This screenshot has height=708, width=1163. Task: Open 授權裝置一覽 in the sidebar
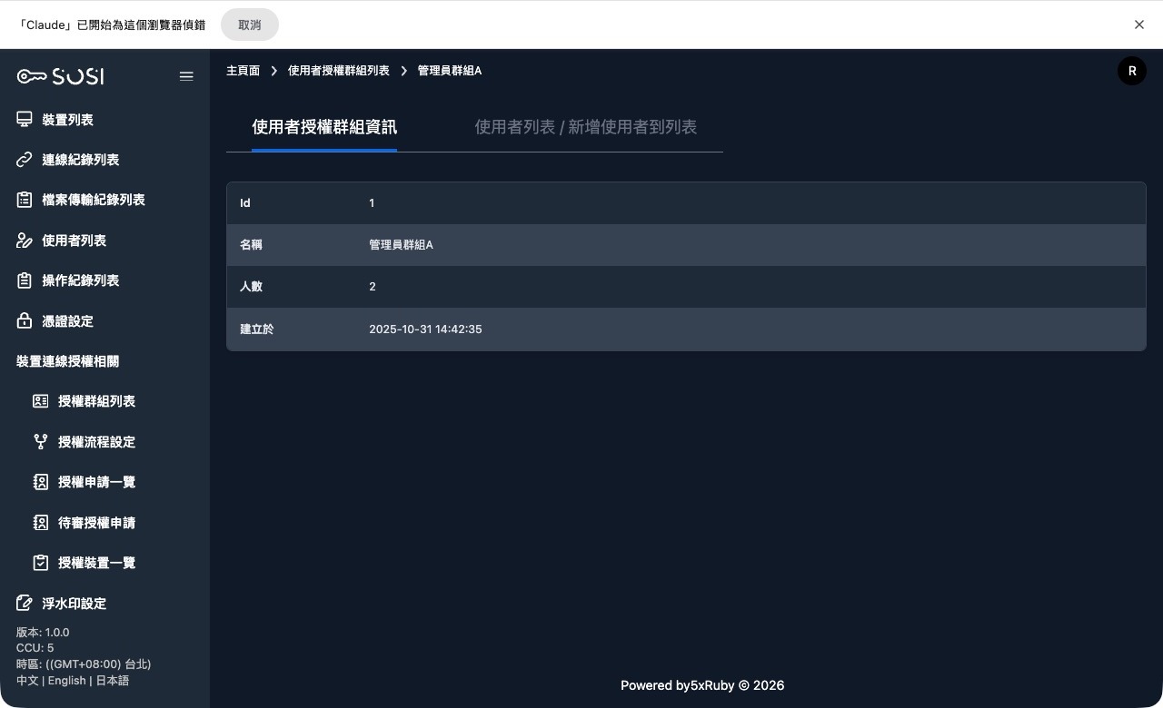tap(96, 563)
